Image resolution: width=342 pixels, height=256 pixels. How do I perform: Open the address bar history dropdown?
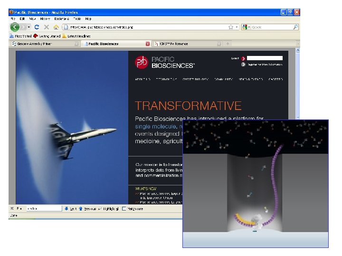pos(237,27)
